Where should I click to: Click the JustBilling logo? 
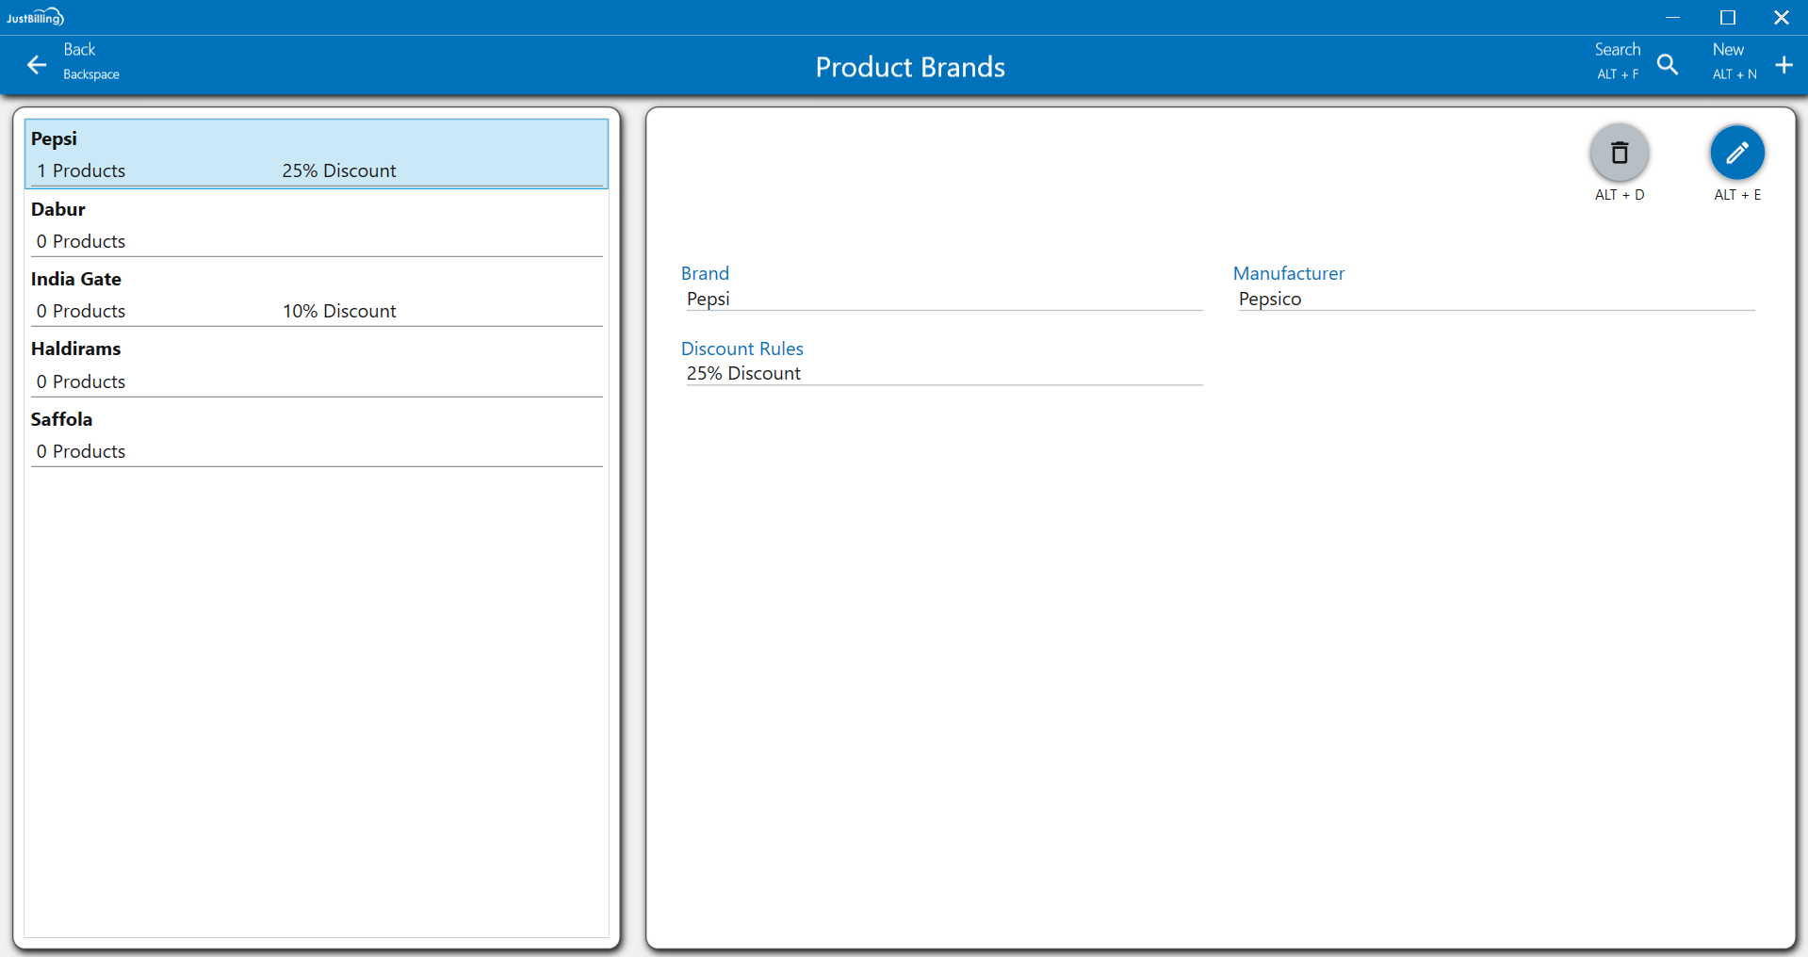tap(35, 17)
